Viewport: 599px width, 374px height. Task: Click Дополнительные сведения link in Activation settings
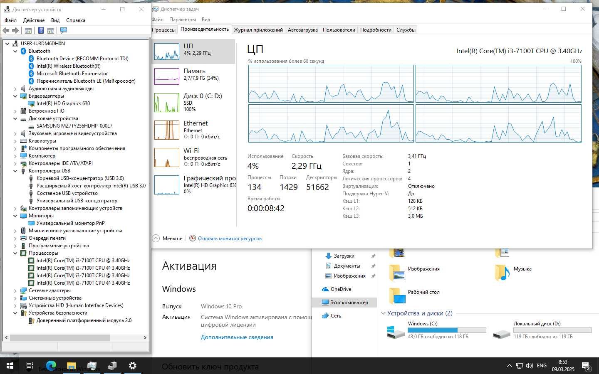(x=237, y=337)
